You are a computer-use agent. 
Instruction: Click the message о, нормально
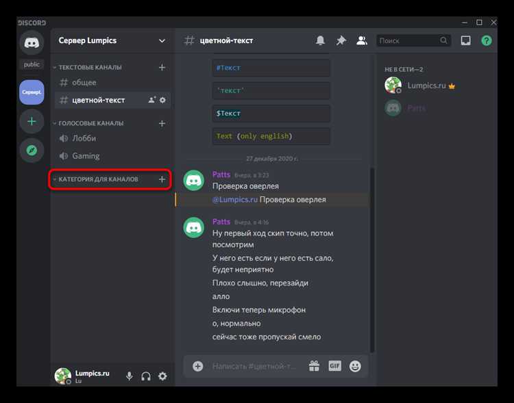pos(236,324)
